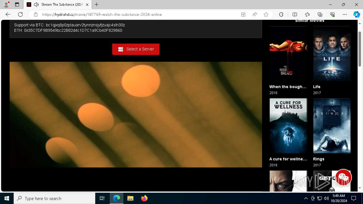Click Select a Server button
This screenshot has height=204, width=363.
point(136,49)
